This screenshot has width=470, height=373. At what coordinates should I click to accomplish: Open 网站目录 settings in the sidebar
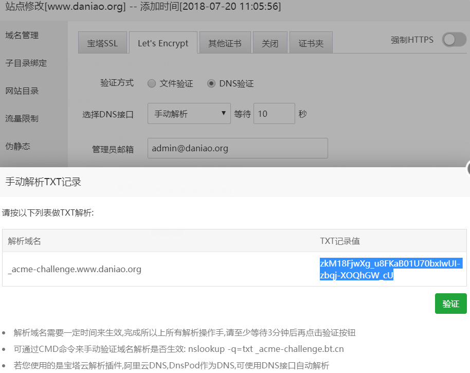(x=22, y=91)
